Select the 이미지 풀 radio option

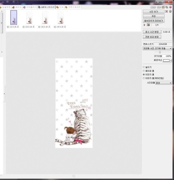pos(144,75)
